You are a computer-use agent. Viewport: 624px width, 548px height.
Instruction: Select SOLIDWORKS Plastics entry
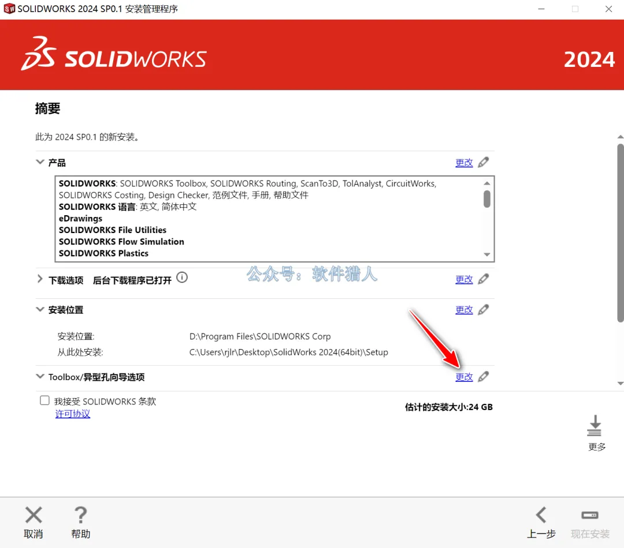point(103,253)
